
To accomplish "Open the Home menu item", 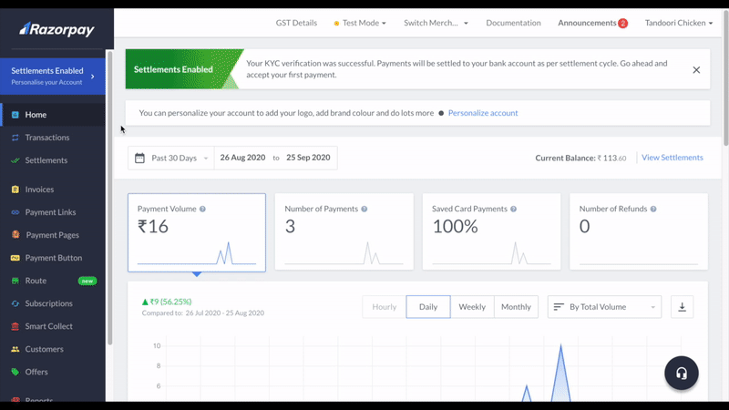I will (53, 115).
